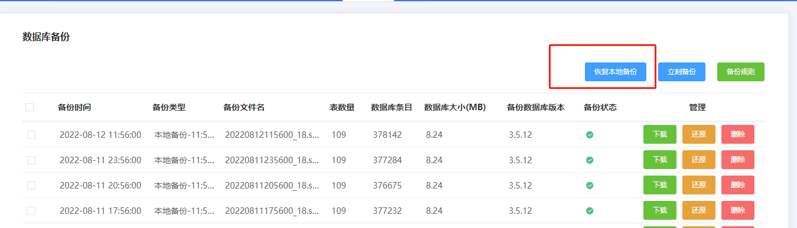Click status icon for 2022-08-11 20:56:00 backup
Viewport: 797px width, 228px height.
[x=590, y=186]
